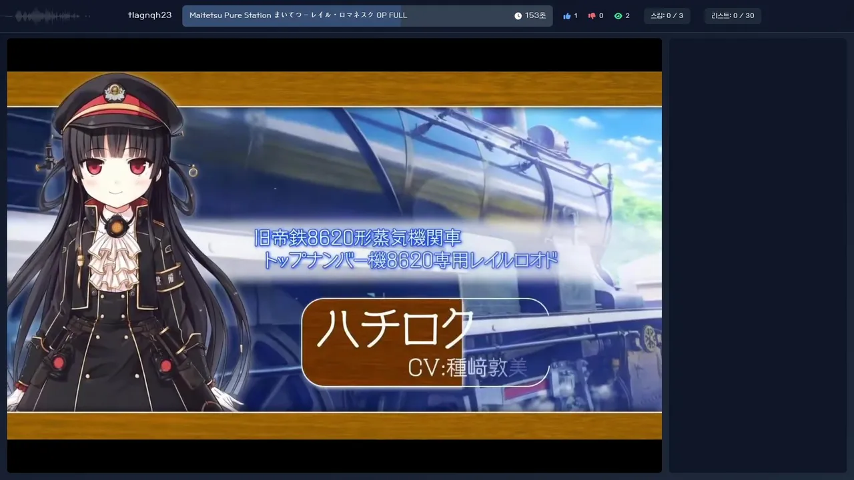Image resolution: width=854 pixels, height=480 pixels.
Task: Click the empty right side panel
Action: tap(758, 255)
